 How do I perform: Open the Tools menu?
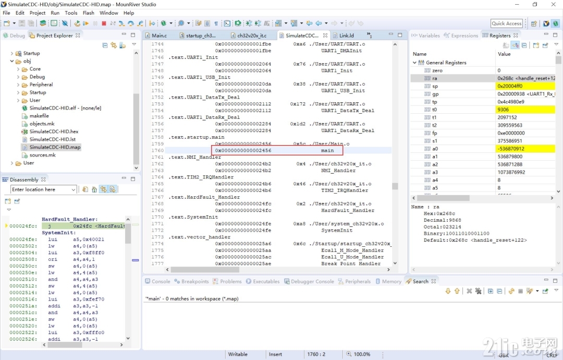click(x=71, y=13)
